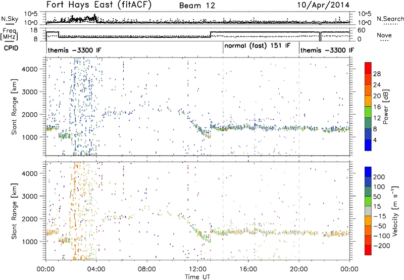Image resolution: width=404 pixels, height=280 pixels.
Task: Click the '16:00' time axis tick label
Action: coord(248,269)
